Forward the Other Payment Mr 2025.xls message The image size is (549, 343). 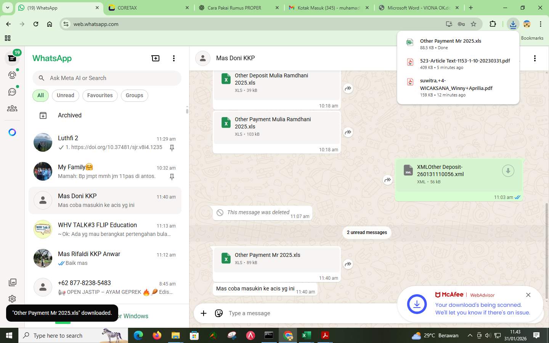point(348,264)
